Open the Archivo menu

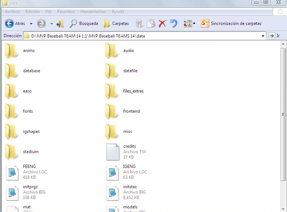point(12,12)
